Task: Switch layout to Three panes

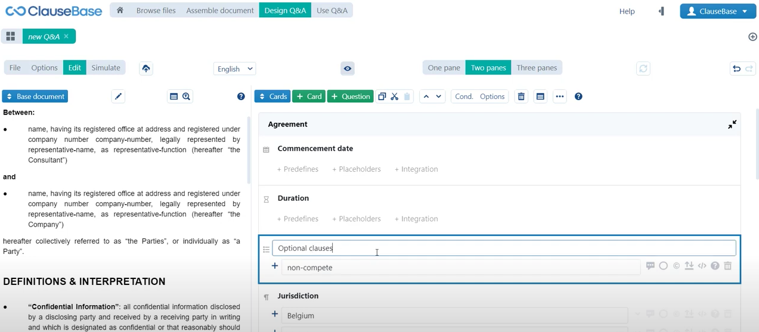Action: click(x=536, y=68)
